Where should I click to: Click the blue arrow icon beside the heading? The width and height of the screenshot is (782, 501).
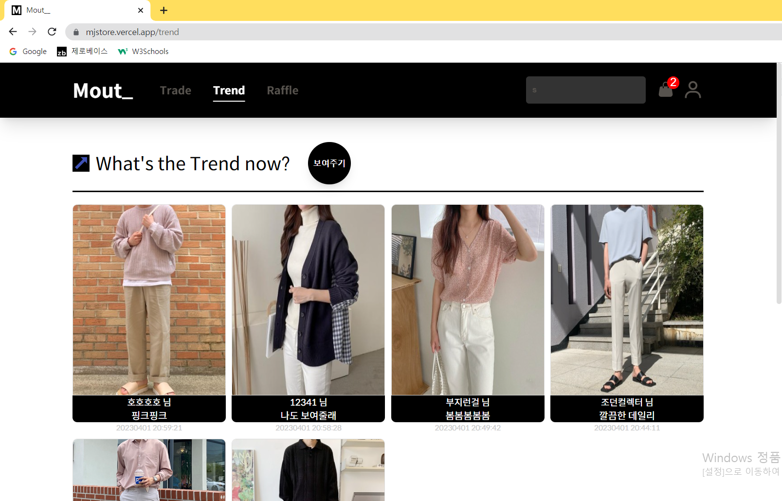(81, 163)
